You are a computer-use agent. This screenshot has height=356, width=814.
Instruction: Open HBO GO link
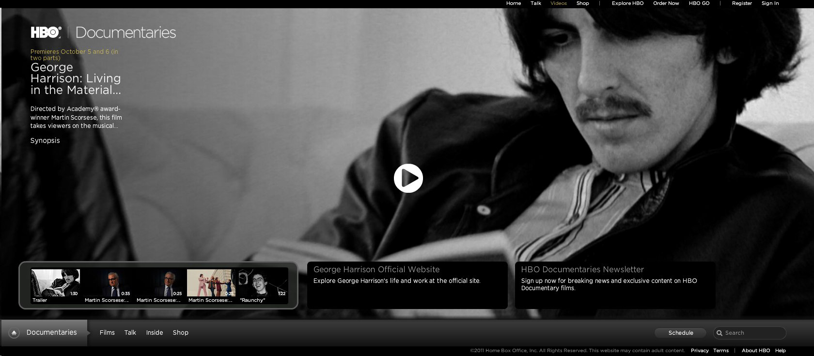coord(699,3)
